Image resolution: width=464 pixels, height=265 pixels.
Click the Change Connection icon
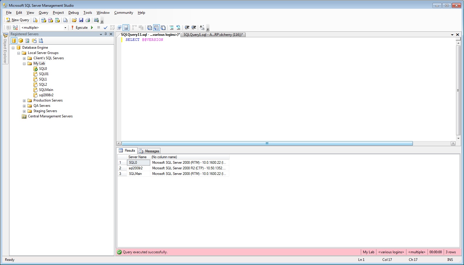click(x=15, y=28)
